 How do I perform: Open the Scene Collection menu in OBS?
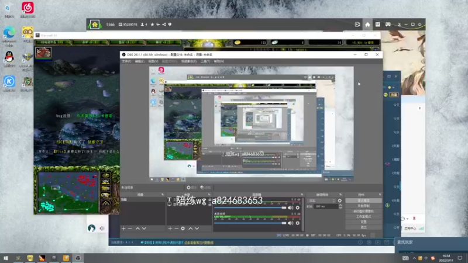click(189, 61)
